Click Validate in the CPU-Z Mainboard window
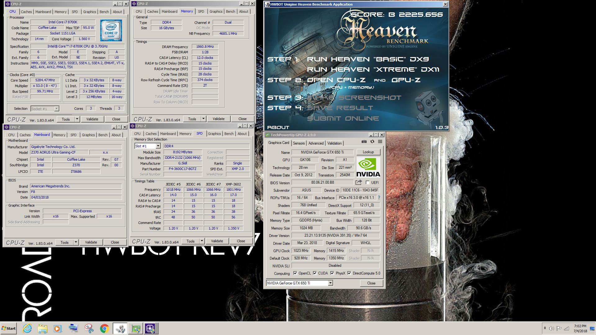Image resolution: width=596 pixels, height=335 pixels. pyautogui.click(x=91, y=242)
